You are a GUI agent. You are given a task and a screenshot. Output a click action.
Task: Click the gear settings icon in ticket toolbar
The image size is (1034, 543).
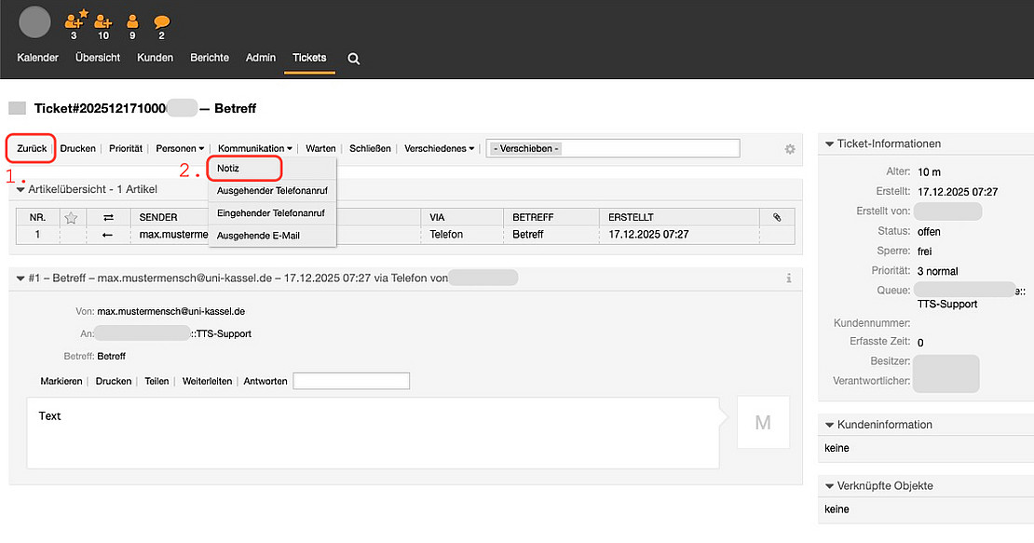790,149
